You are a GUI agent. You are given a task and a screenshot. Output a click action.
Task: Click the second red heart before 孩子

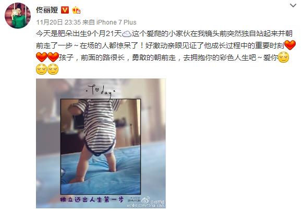(x=53, y=57)
